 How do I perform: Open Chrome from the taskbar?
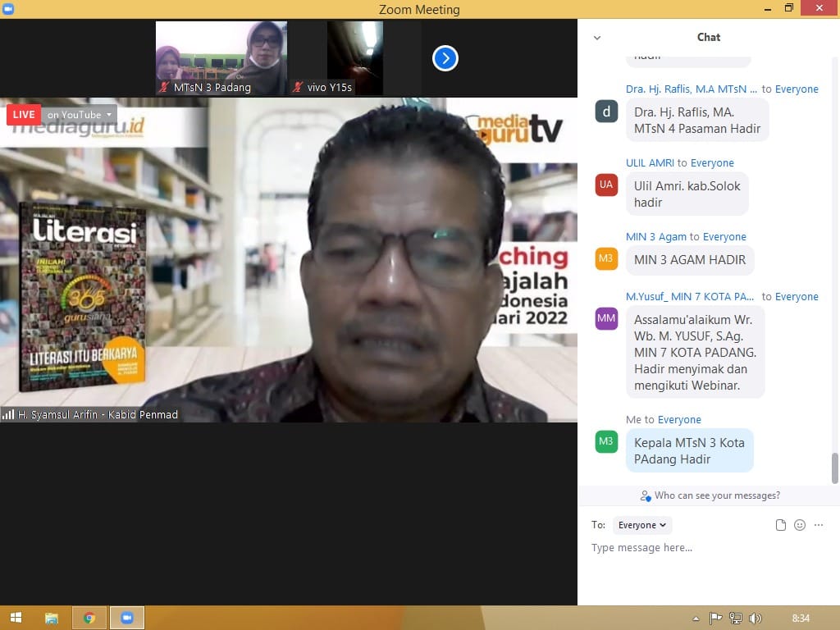point(89,618)
